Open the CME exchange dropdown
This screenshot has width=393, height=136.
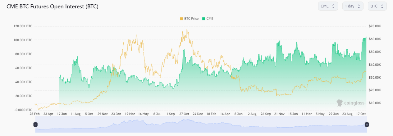[x=328, y=6]
